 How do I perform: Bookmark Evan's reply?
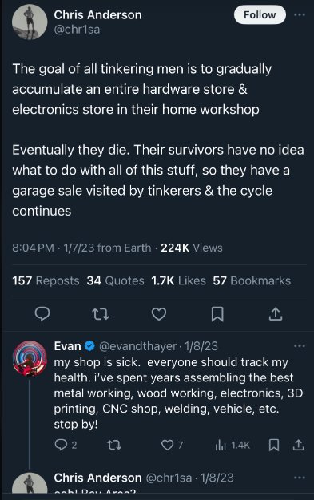(274, 445)
